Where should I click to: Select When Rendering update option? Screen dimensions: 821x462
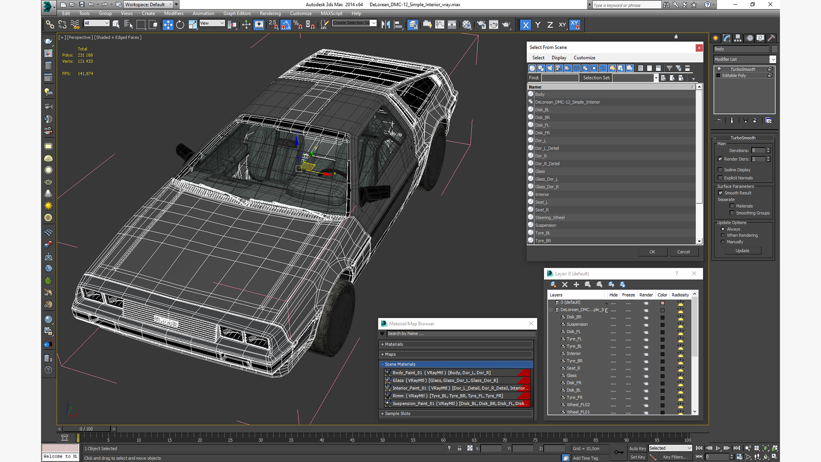(x=723, y=235)
